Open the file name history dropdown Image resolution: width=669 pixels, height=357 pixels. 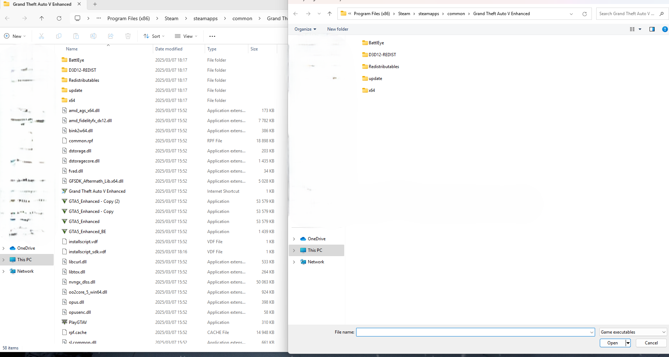pos(592,332)
